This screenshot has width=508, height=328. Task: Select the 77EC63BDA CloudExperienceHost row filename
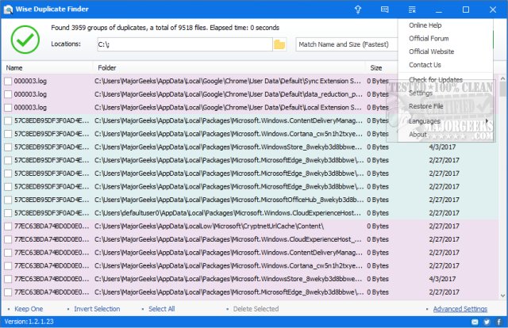[51, 240]
